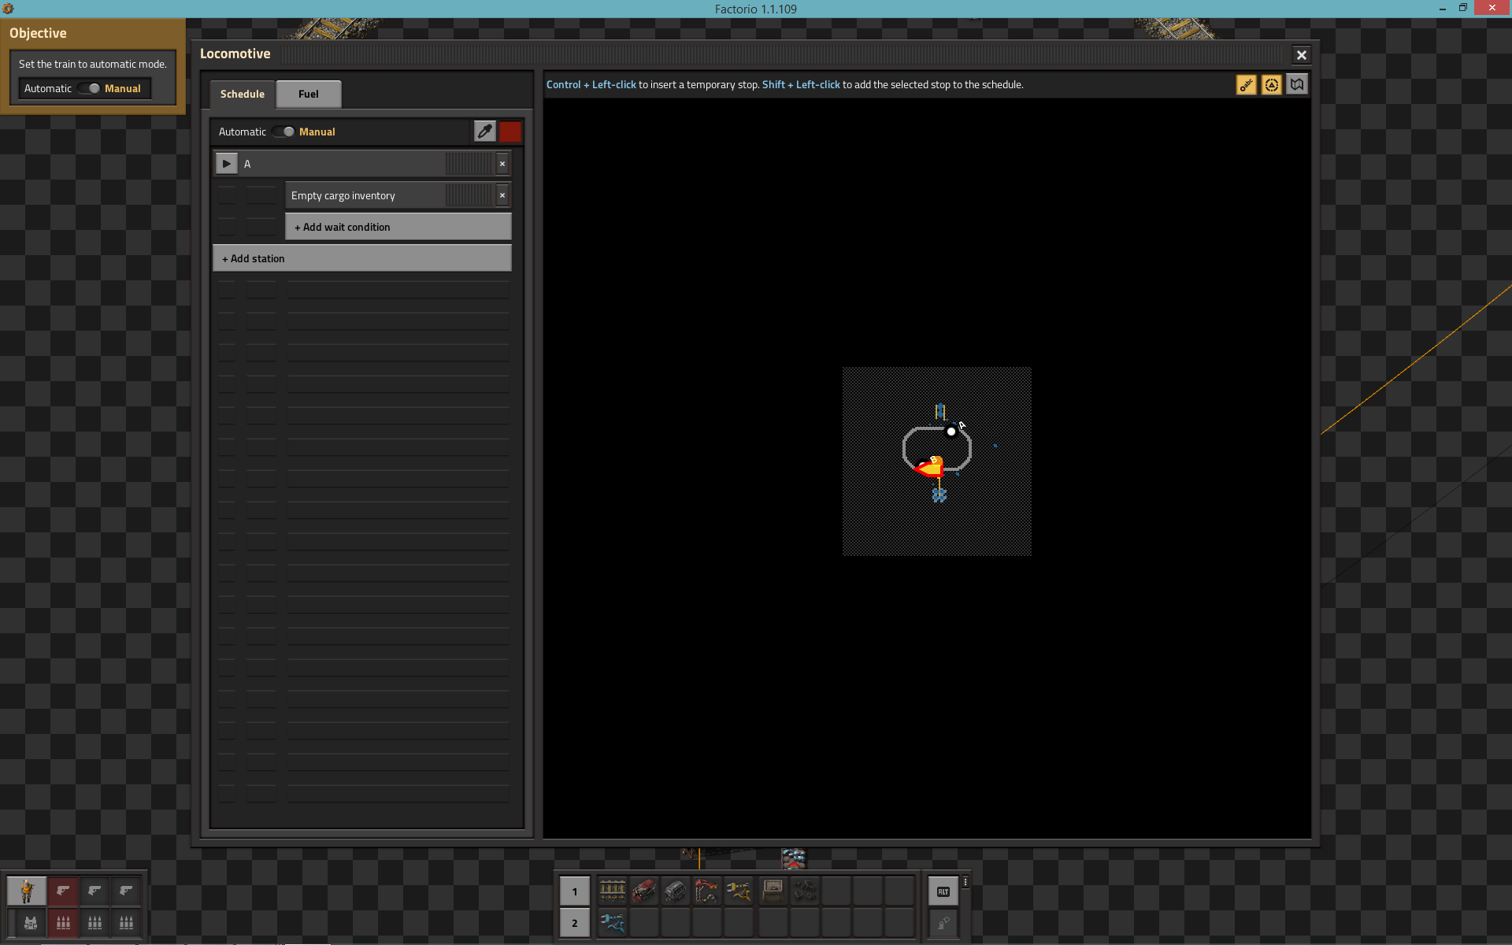Expand the Add station list
The height and width of the screenshot is (945, 1512).
[x=361, y=258]
